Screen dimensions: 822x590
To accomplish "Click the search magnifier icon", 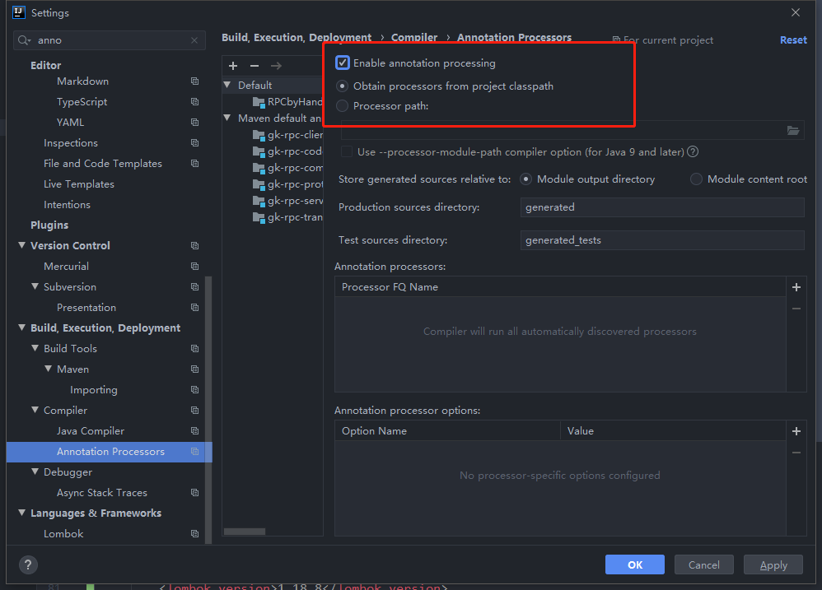I will pos(24,40).
